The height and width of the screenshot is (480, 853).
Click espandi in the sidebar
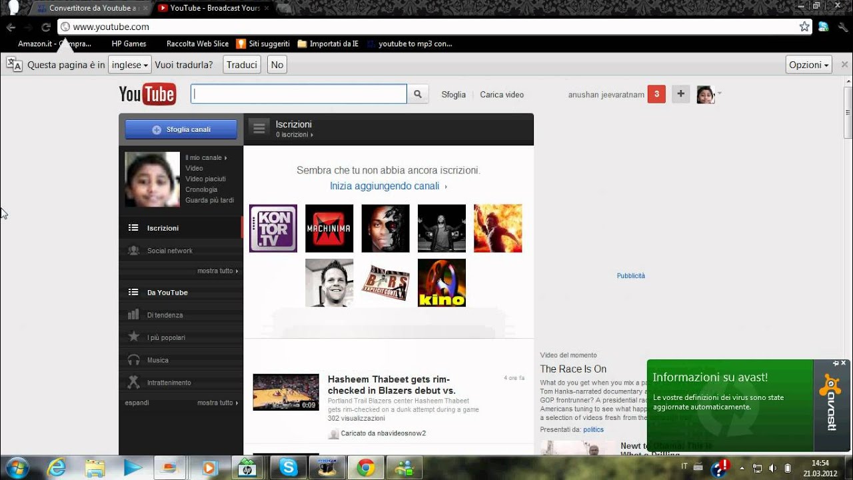pyautogui.click(x=137, y=403)
